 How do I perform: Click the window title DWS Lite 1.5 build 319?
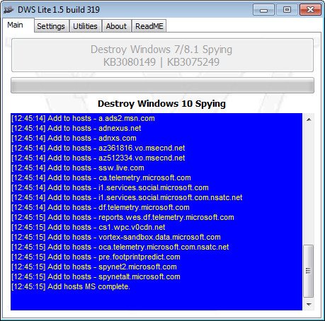click(59, 10)
